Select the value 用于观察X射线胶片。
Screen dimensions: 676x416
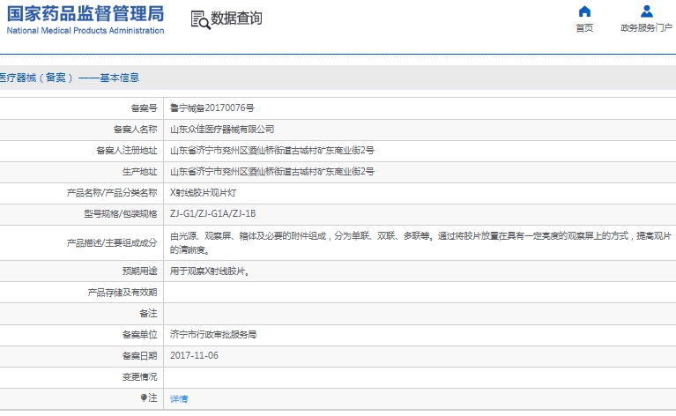(210, 271)
